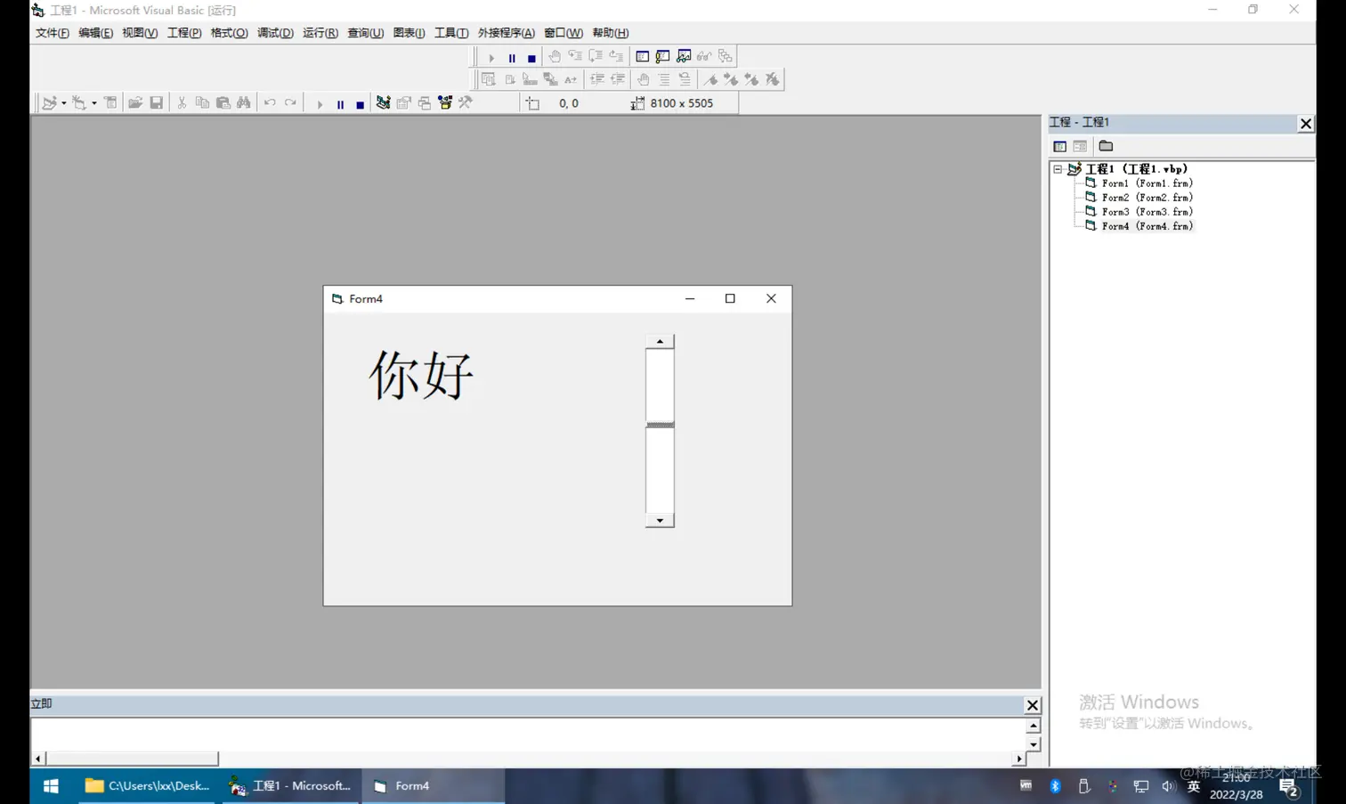
Task: Click the Add Form toolbar icon
Action: 79,103
